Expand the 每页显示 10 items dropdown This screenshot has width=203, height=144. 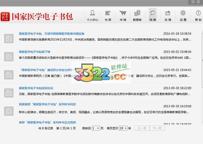(123, 128)
